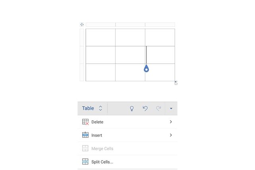Click the center cell of the table
255x170 pixels.
pos(130,55)
